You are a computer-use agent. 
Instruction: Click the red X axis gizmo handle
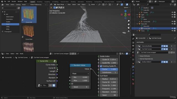coord(129,15)
